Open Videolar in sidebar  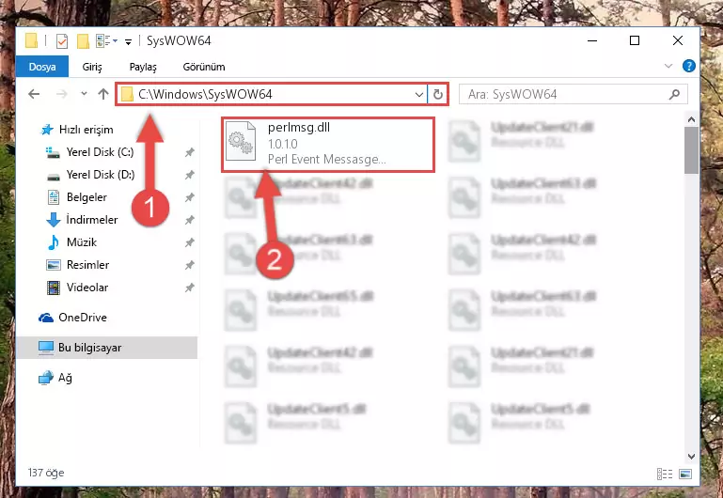pos(87,288)
